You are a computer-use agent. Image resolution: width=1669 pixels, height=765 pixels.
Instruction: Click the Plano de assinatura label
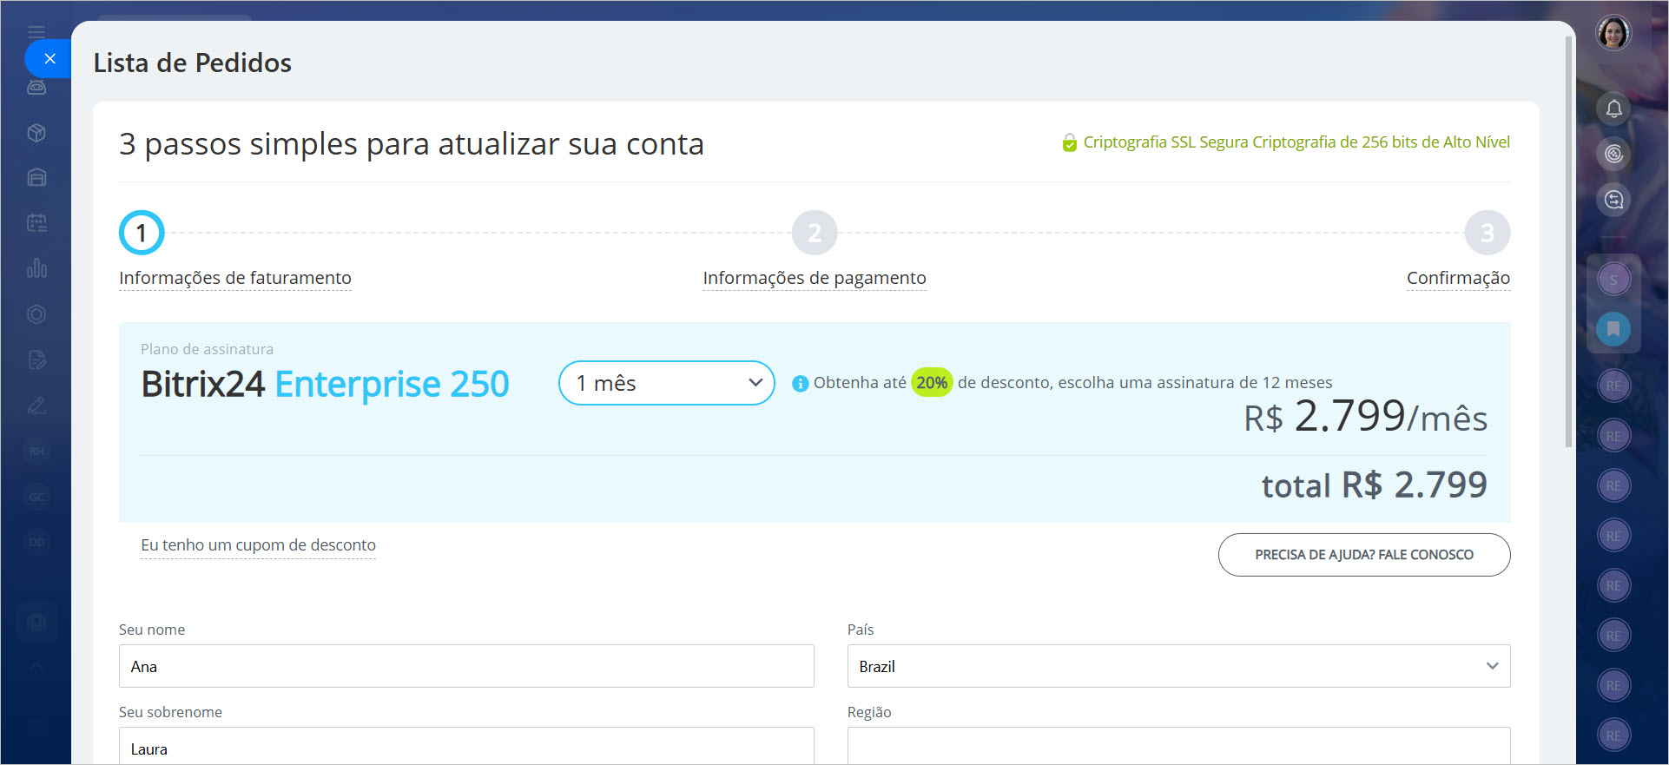pos(207,349)
